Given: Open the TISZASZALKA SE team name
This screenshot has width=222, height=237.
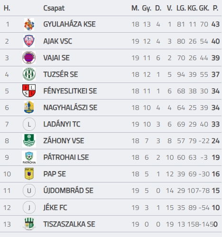Looking at the screenshot, I should click(x=69, y=224).
